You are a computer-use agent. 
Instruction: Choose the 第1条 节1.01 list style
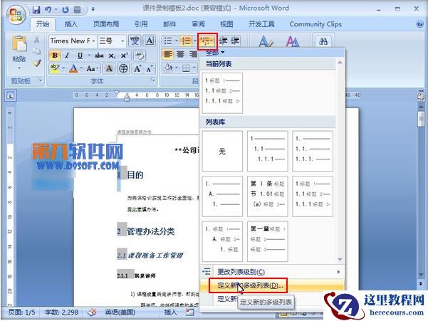pos(268,196)
